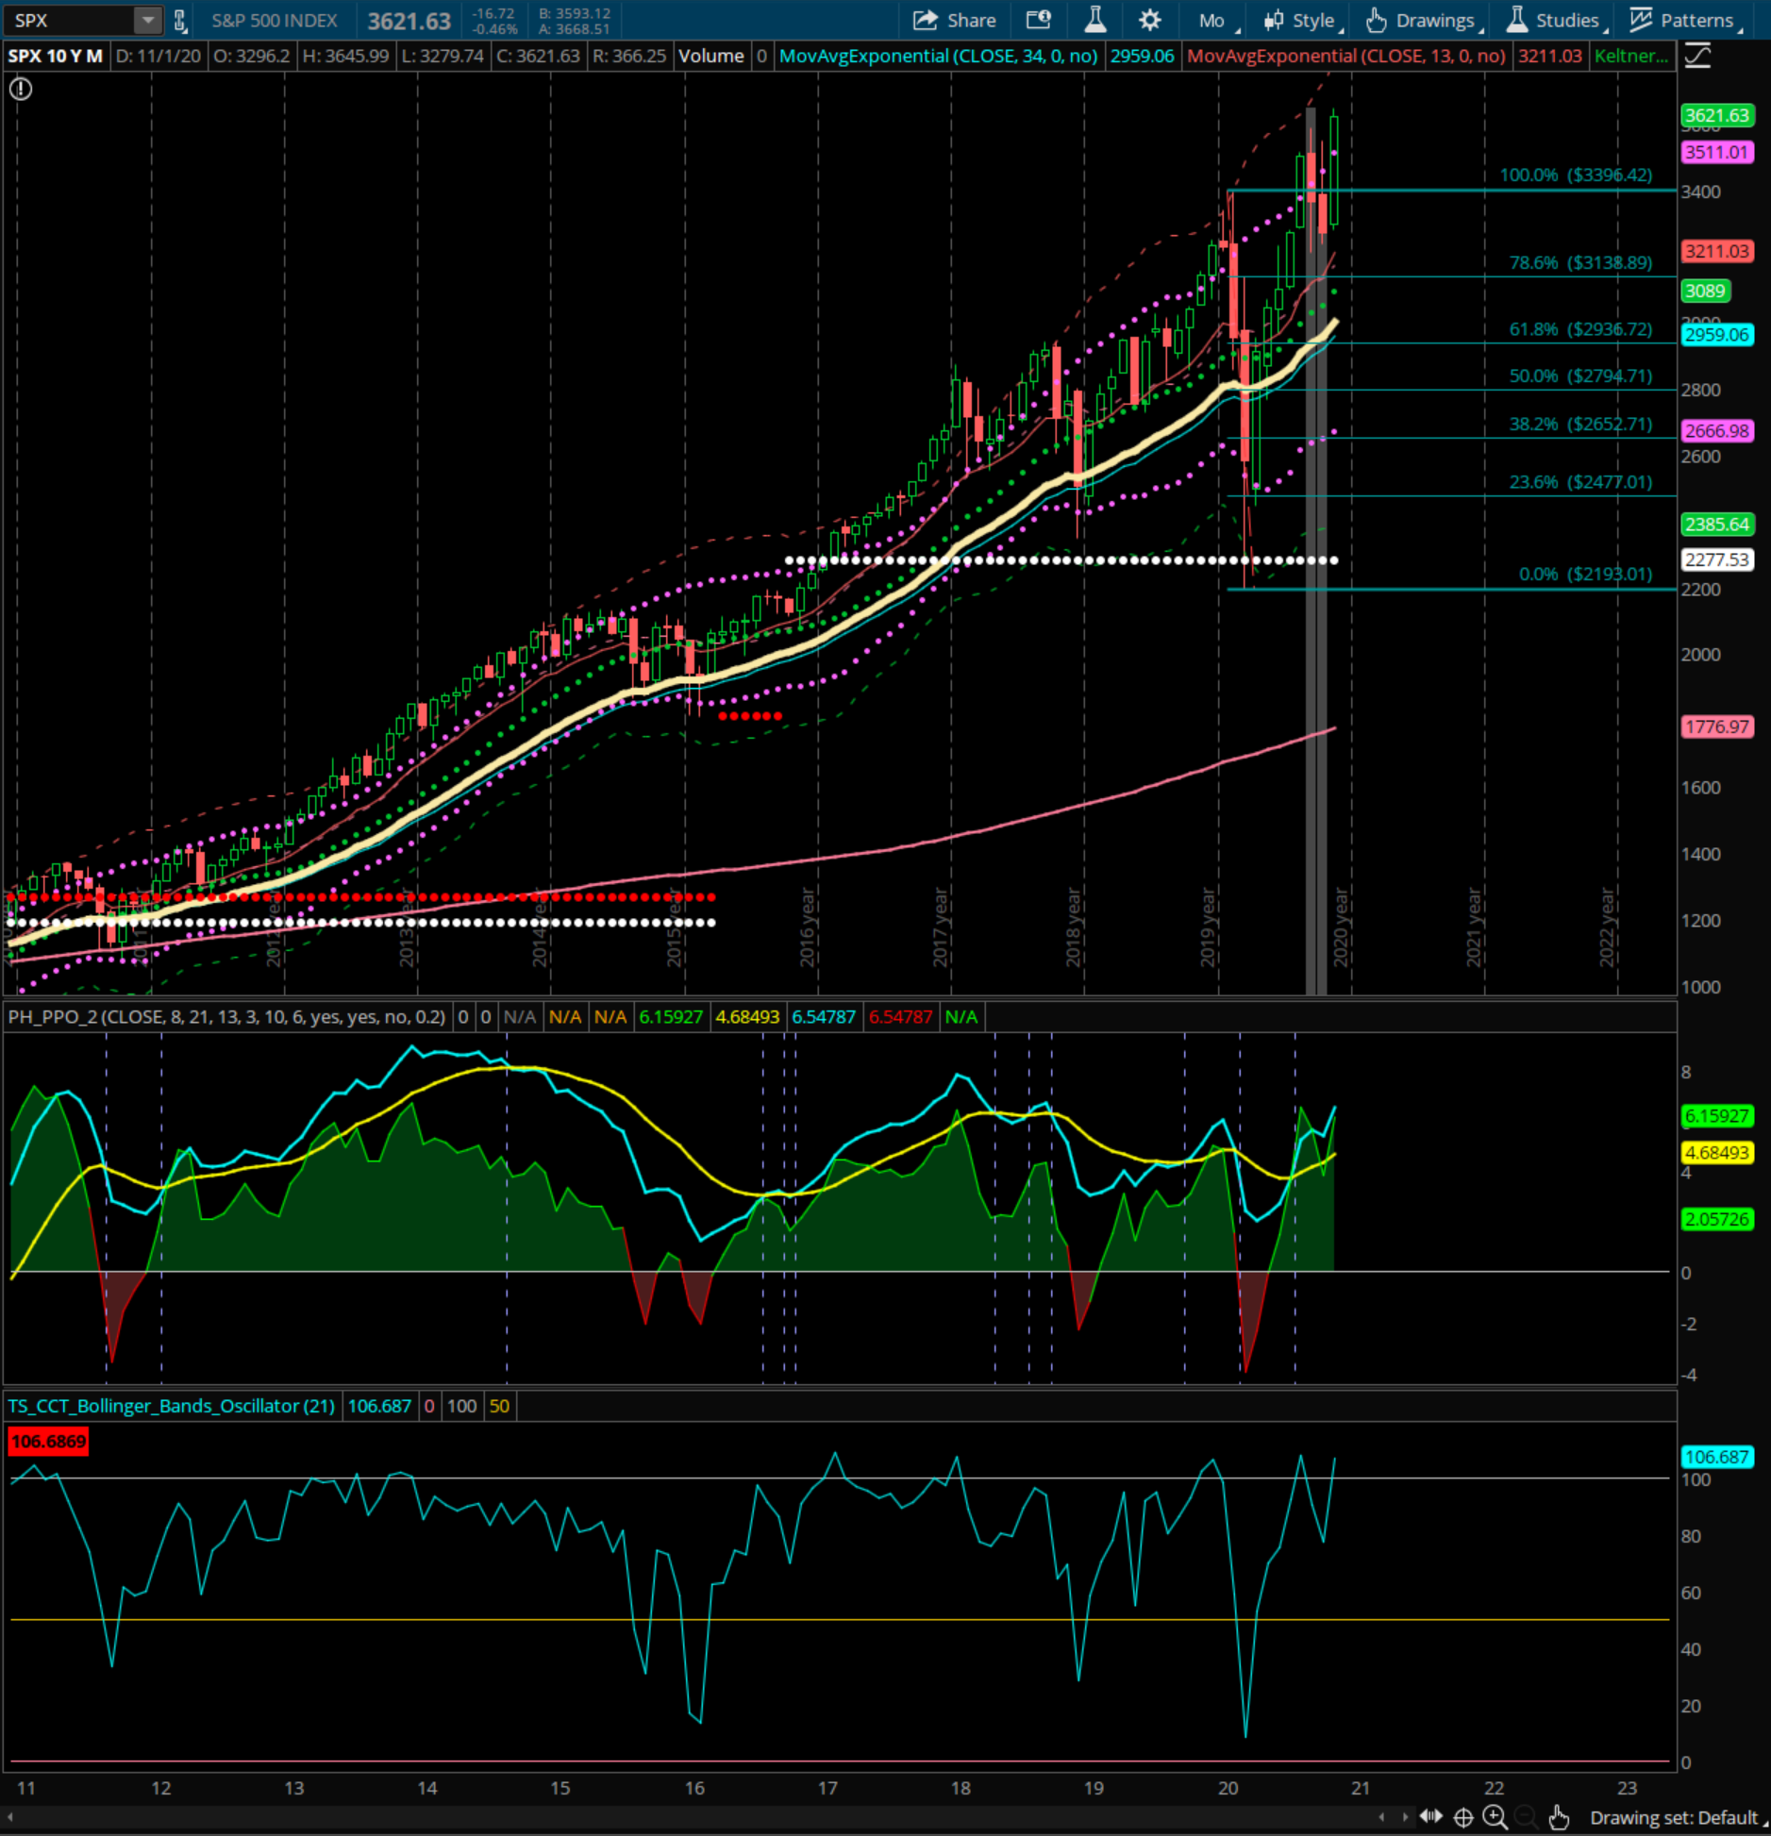Click the 23.6% ($2477.01) Fibonacci label
Viewport: 1771px width, 1836px height.
tap(1580, 482)
